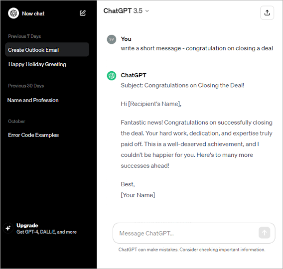283x269 pixels.
Task: Open the Error Code Examples chat
Action: pyautogui.click(x=33, y=135)
